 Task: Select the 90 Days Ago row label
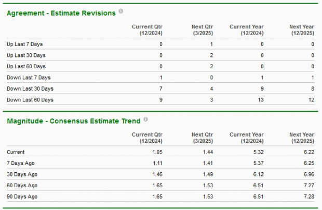pyautogui.click(x=22, y=197)
